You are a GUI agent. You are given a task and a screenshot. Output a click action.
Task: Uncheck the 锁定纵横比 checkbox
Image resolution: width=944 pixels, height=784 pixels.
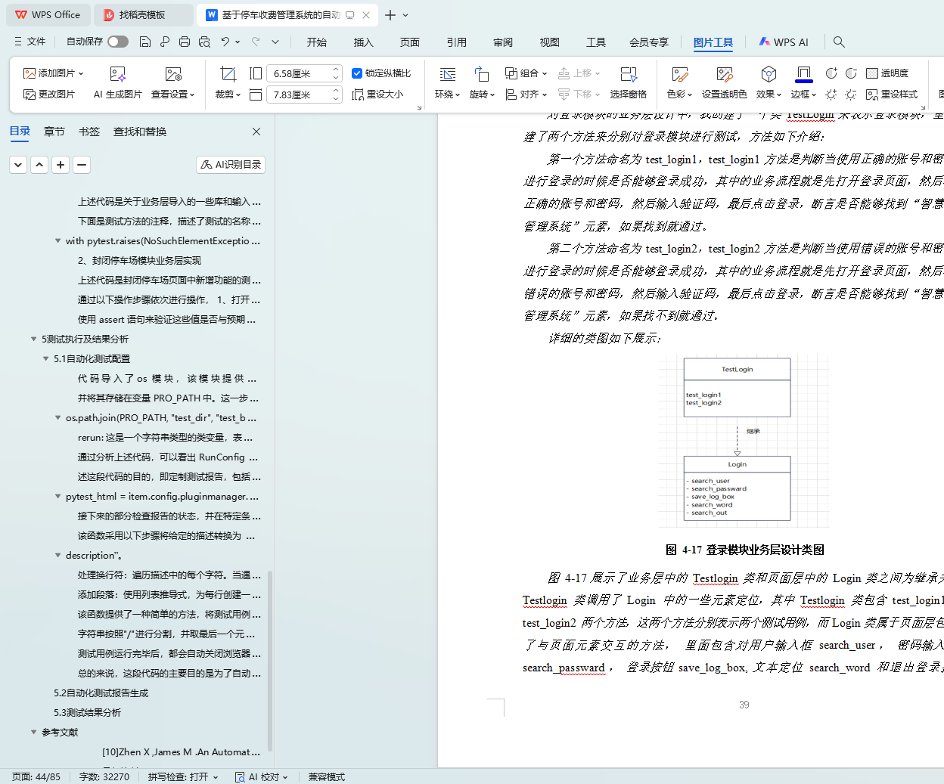[357, 73]
